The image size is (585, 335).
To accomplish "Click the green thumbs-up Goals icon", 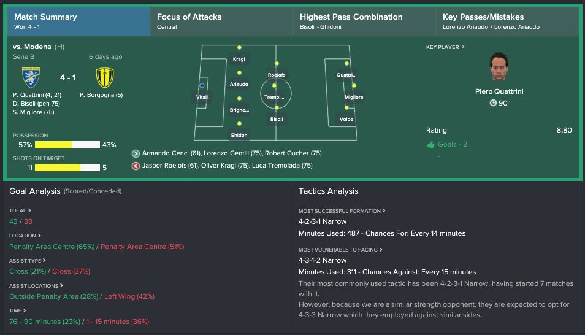I will 431,145.
